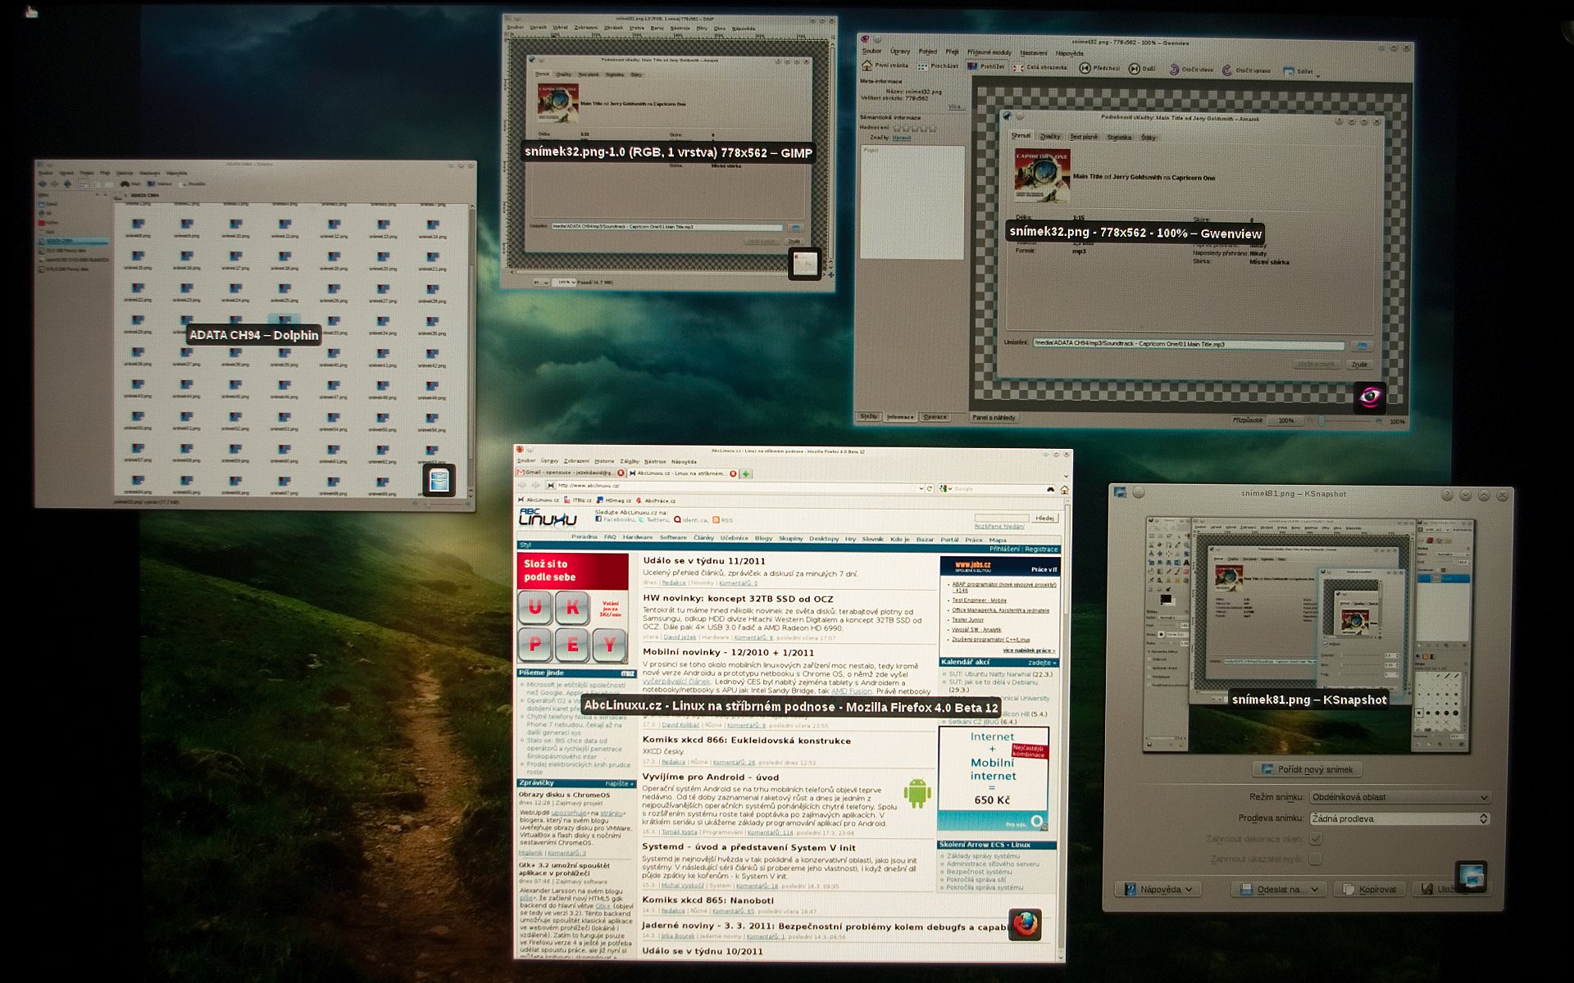Click RSS feed icon on AbcLinuxu page
Screen dimensions: 1574x983
point(716,520)
